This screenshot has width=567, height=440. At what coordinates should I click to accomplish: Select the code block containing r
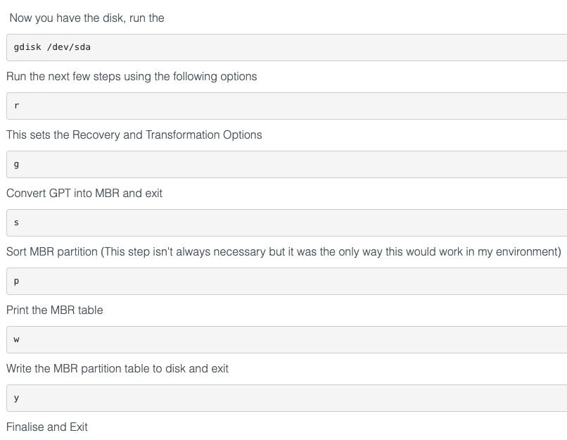pos(287,106)
